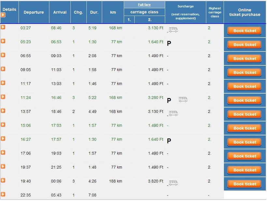Click the bus icon in 13:57 row

(x=173, y=113)
